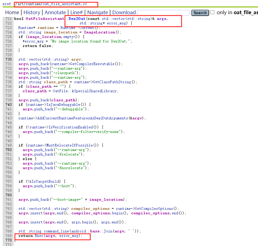Click the GetCompilerExecutable link on line 731

pyautogui.click(x=92, y=64)
